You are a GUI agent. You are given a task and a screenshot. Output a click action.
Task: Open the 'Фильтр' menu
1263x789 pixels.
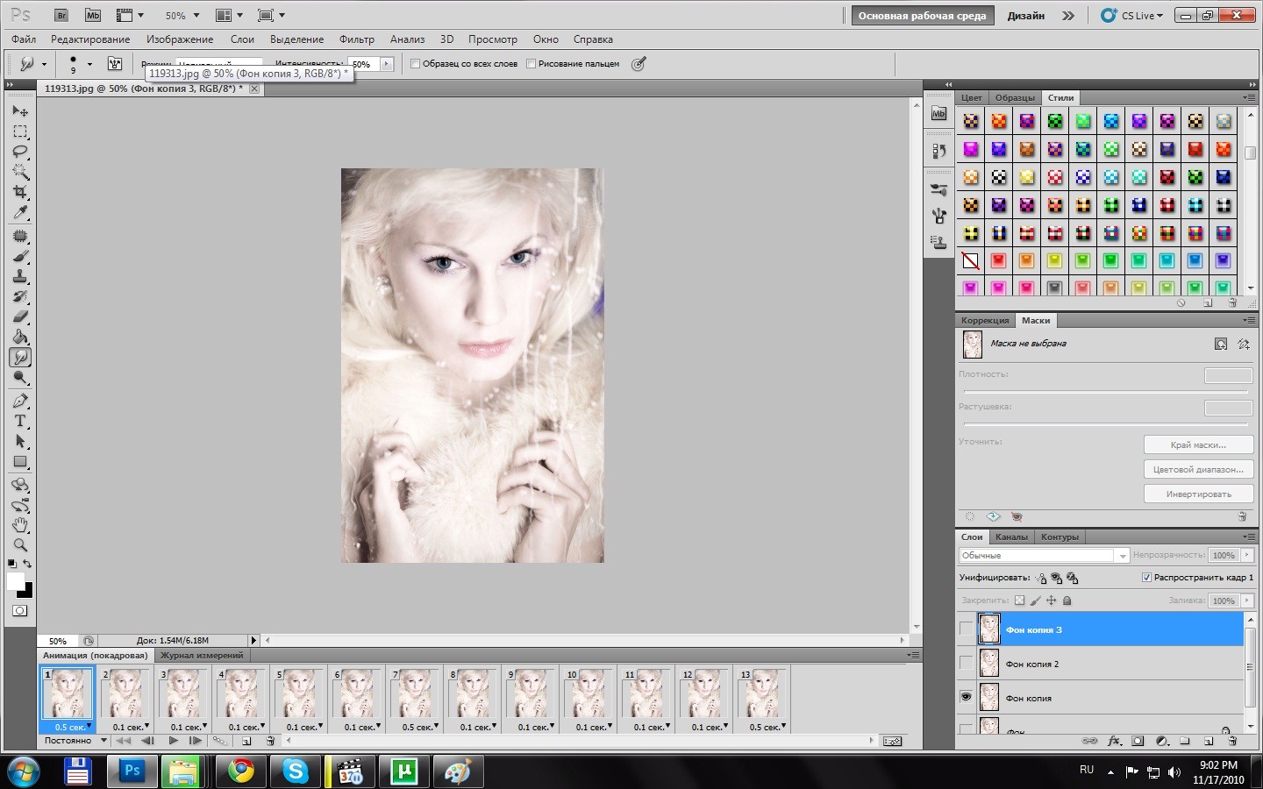356,39
